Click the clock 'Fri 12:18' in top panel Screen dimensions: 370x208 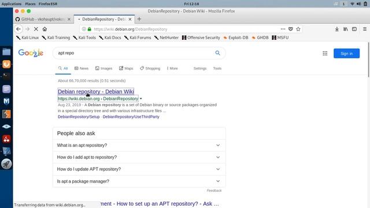[191, 4]
